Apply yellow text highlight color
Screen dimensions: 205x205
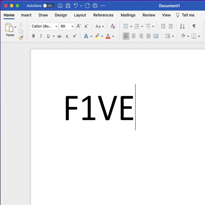tap(97, 36)
